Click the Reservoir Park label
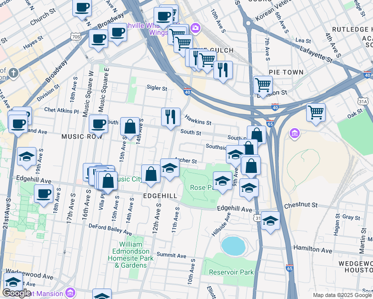Screen dimensions: 373x299 click(x=229, y=272)
